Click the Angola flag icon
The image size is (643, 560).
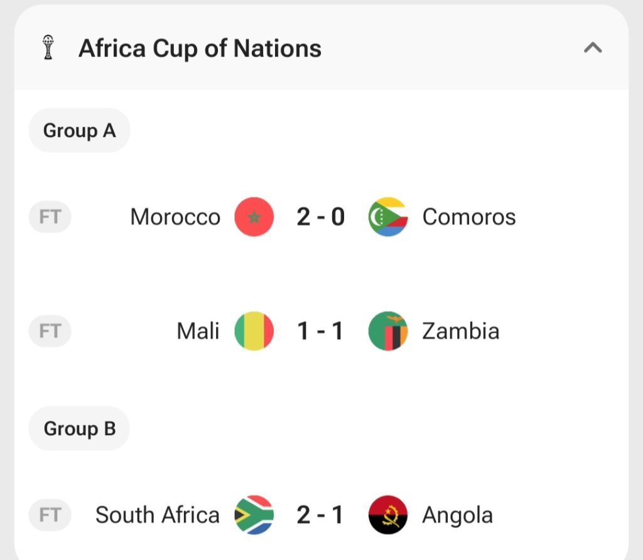point(387,515)
